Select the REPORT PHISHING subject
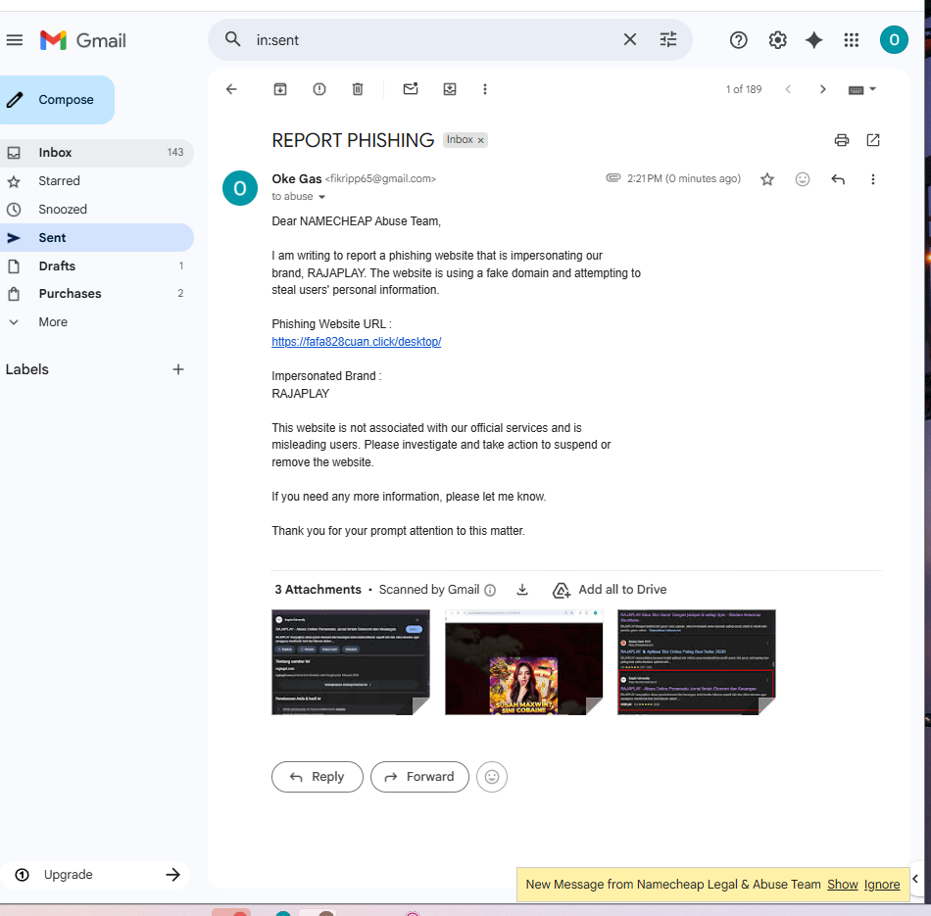Viewport: 931px width, 916px height. point(353,141)
